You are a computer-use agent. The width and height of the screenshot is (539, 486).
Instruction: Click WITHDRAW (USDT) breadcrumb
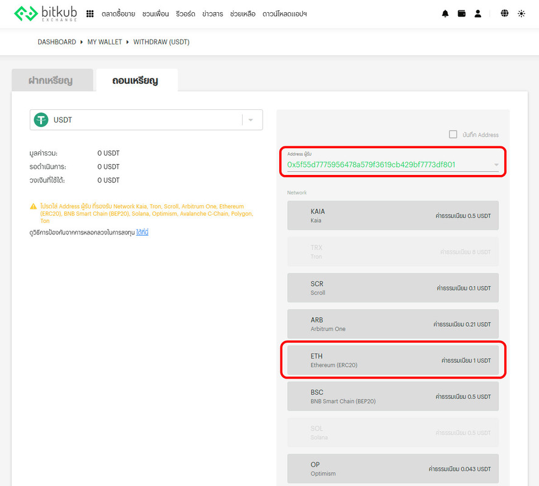[x=161, y=42]
